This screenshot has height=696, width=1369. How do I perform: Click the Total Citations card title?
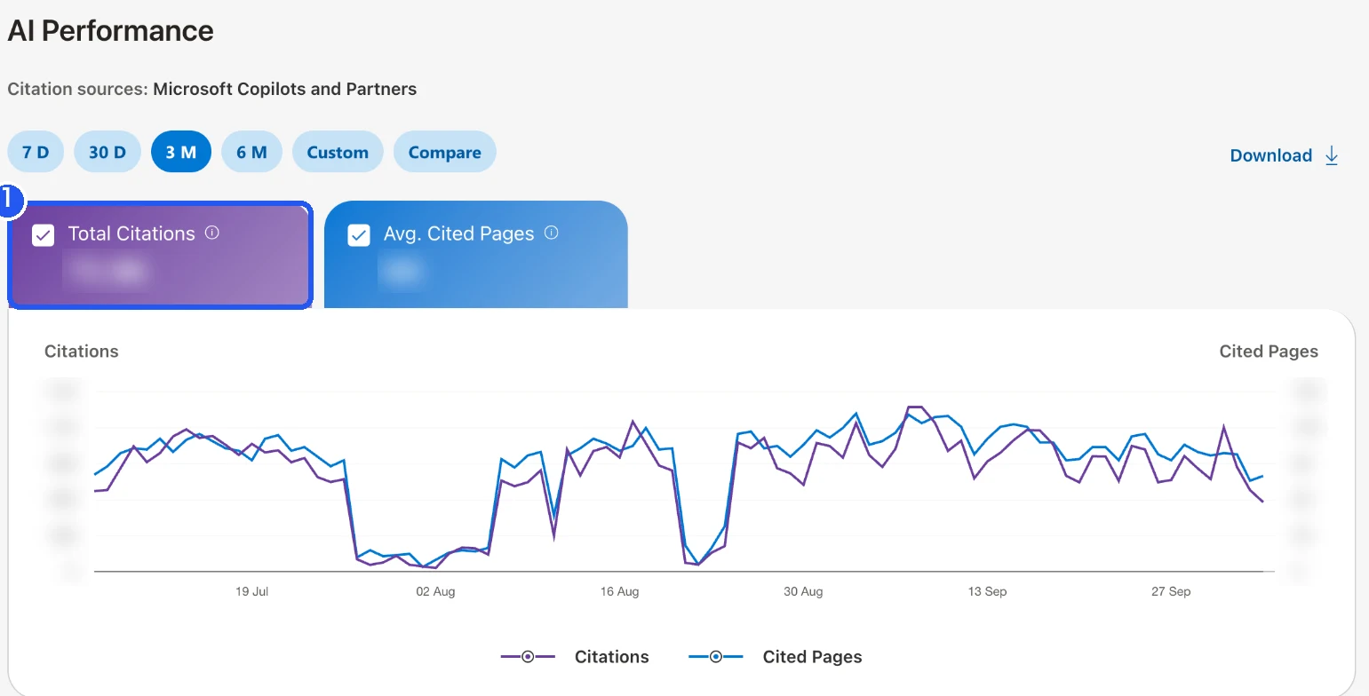(131, 233)
